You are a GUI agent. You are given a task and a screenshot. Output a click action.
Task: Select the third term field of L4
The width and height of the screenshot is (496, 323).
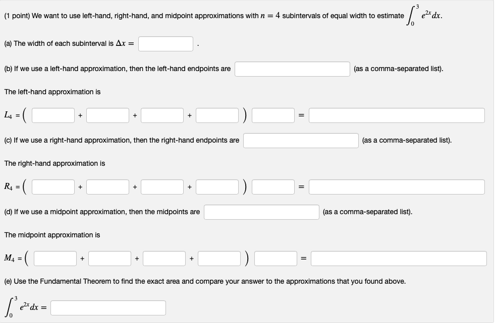tap(161, 115)
